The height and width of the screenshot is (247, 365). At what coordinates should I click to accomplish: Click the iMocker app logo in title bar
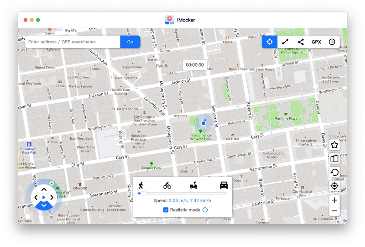[x=169, y=20]
